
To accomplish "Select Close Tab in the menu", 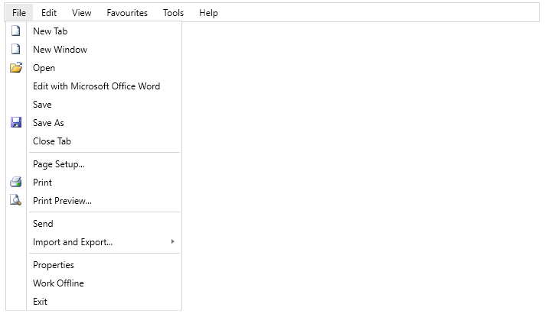I will click(x=94, y=141).
